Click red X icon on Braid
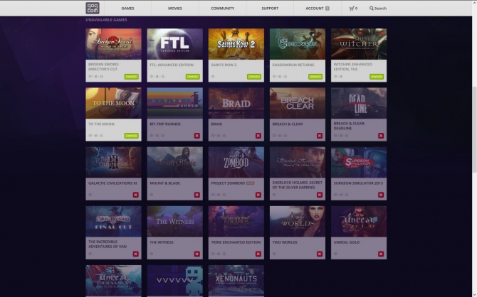This screenshot has height=297, width=477. (258, 136)
